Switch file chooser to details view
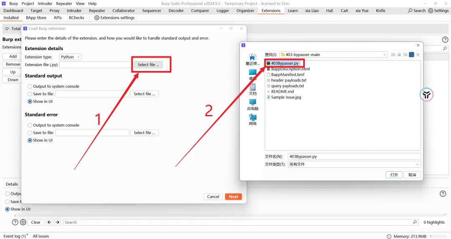This screenshot has height=239, width=451. tap(418, 55)
